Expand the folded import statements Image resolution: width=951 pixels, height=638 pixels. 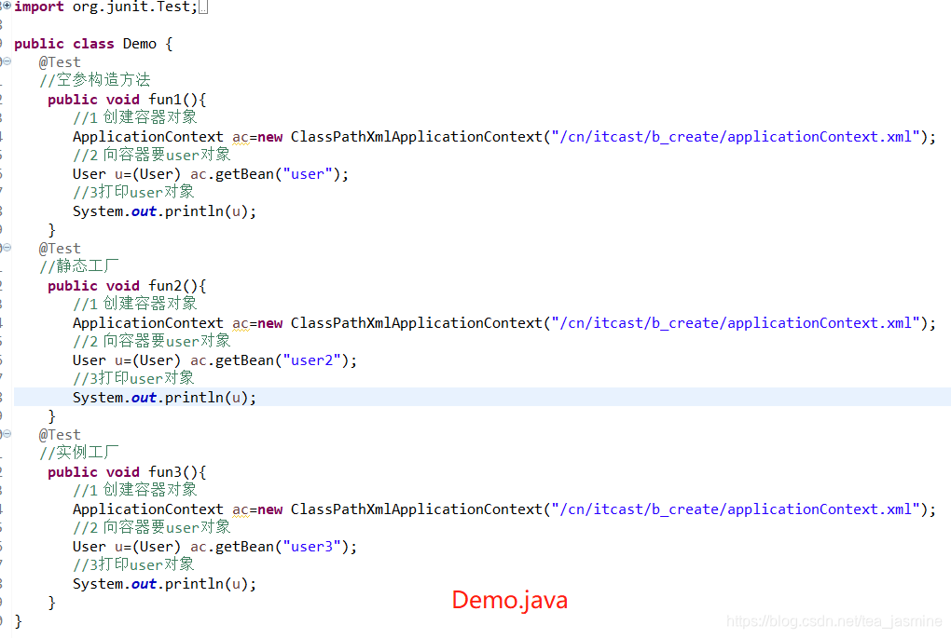click(x=7, y=5)
